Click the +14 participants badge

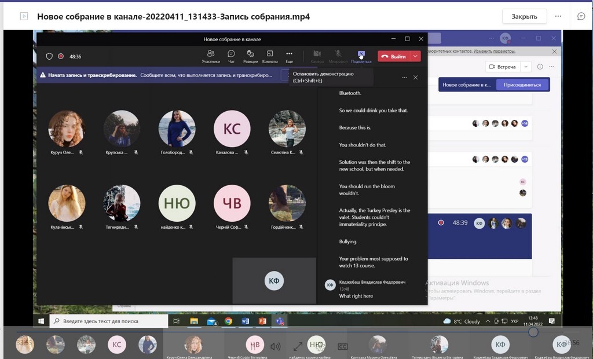(x=525, y=123)
